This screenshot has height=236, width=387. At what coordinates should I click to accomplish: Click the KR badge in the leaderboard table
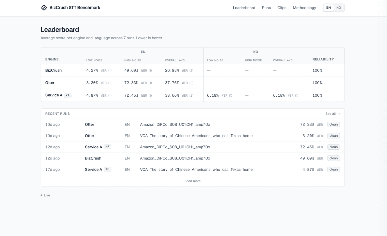[68, 96]
